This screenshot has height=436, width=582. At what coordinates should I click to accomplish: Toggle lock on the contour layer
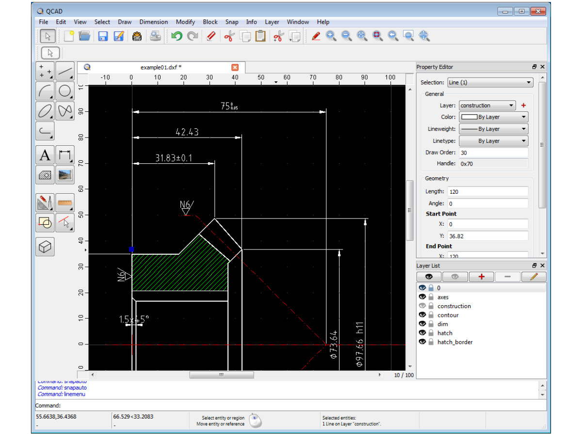pyautogui.click(x=431, y=315)
